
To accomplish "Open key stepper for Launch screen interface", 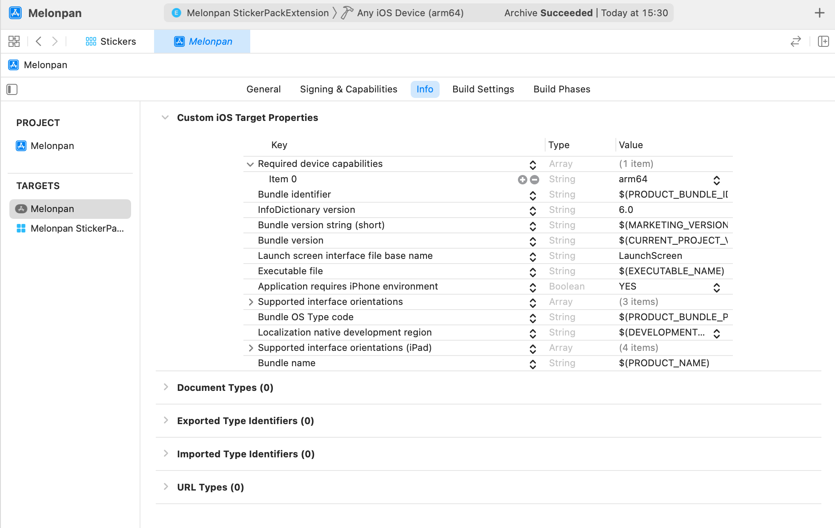I will [x=533, y=257].
